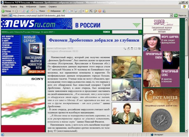Click the SUPER Стиль magazine banner
189x137 pixels.
click(x=161, y=26)
